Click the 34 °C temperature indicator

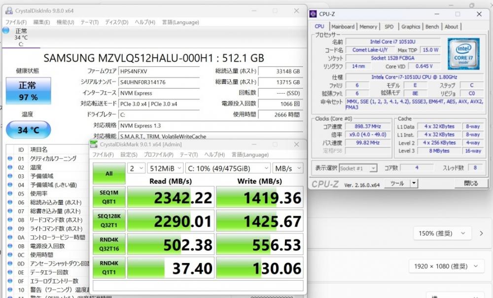click(28, 130)
